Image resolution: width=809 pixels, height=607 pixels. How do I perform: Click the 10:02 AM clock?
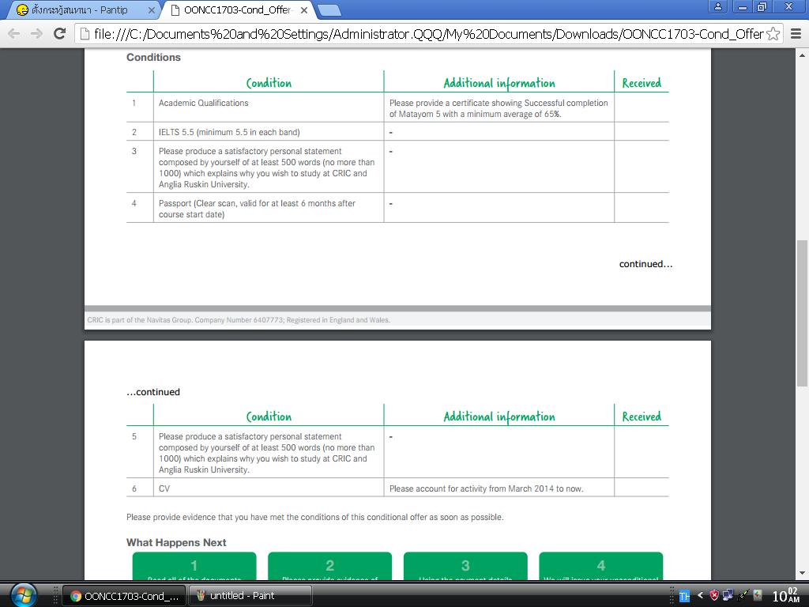(x=786, y=596)
